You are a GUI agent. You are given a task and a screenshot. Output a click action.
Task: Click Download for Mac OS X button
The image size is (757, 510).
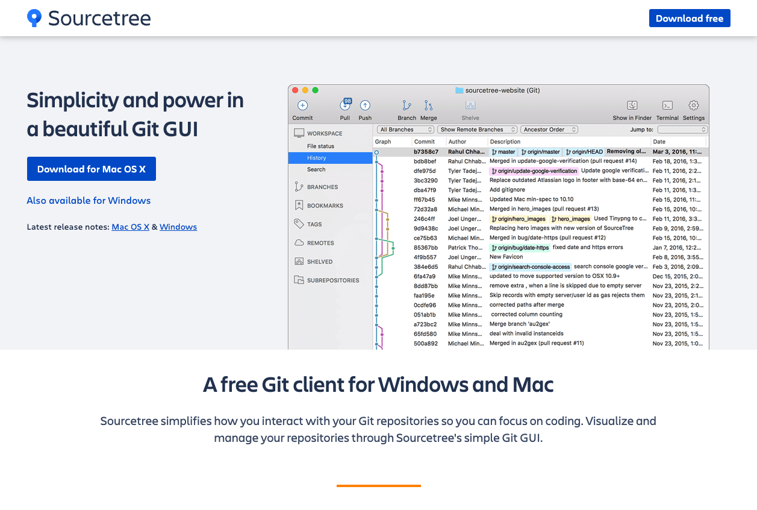tap(92, 169)
